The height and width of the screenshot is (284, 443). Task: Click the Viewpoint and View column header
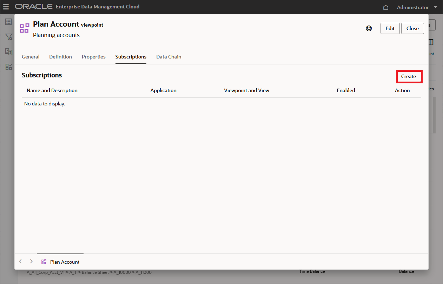[247, 90]
